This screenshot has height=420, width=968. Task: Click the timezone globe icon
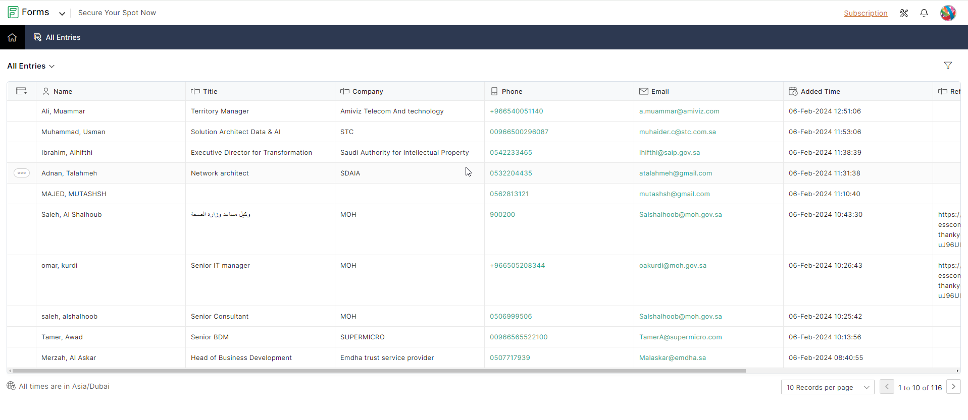[x=11, y=386]
